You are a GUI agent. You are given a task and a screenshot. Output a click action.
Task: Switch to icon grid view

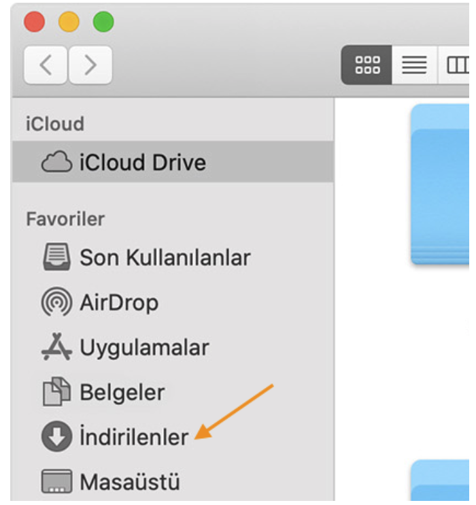(367, 65)
